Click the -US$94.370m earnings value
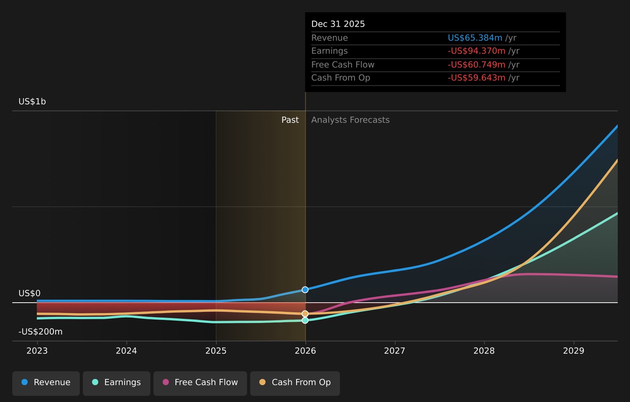This screenshot has width=630, height=402. 476,51
